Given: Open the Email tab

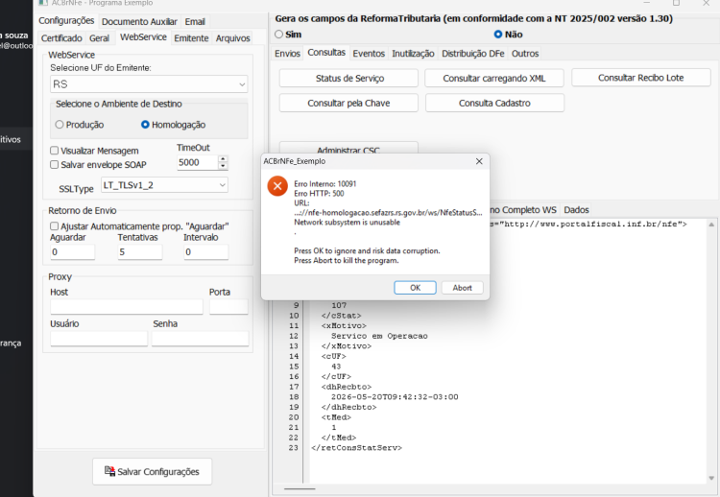Looking at the screenshot, I should [x=195, y=21].
